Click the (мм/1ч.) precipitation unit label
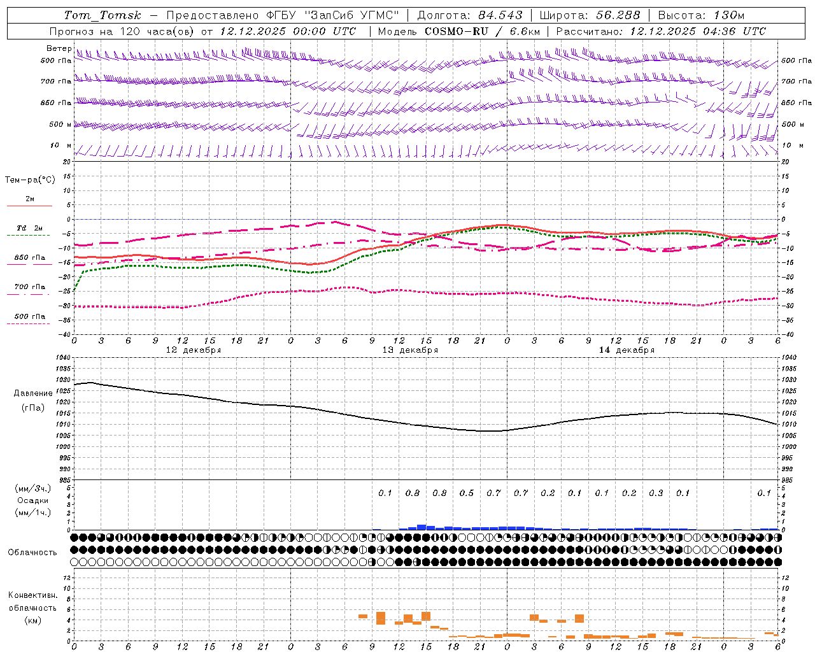 tap(33, 513)
